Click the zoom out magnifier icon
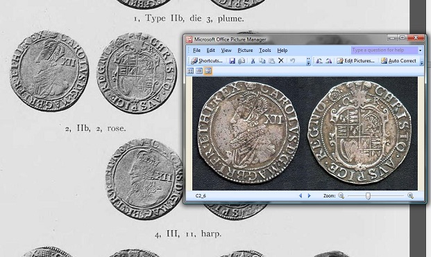The image size is (431, 257). click(341, 195)
